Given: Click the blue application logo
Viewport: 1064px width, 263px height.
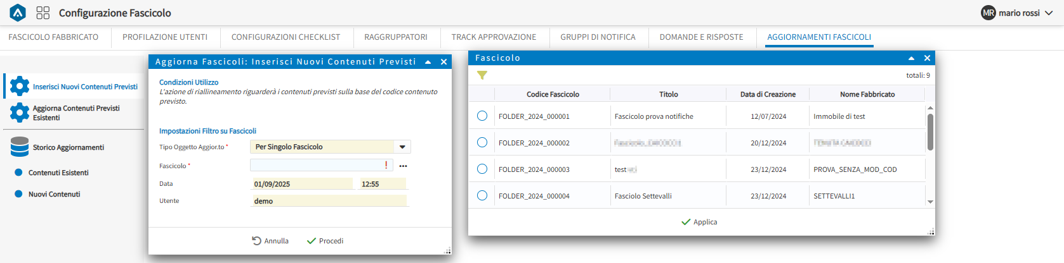Looking at the screenshot, I should pos(18,13).
